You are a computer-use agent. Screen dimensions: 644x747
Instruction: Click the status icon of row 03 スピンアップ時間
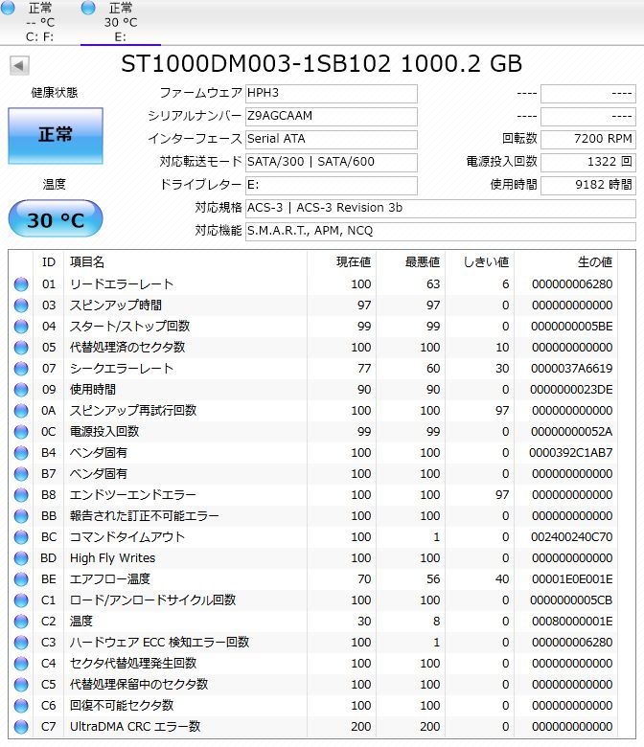[21, 306]
